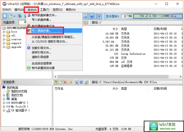Screen dimensions: 184x132
Task: Click the Open file folder icon
Action: (x=11, y=16)
